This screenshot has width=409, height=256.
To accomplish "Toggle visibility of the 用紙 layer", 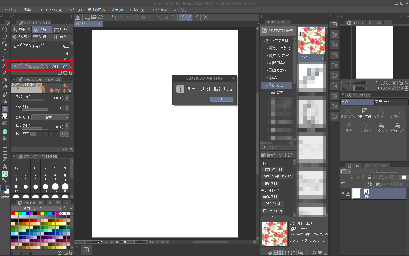I will (343, 194).
